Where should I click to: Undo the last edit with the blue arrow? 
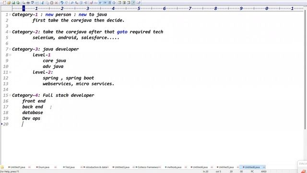click(62, 3)
